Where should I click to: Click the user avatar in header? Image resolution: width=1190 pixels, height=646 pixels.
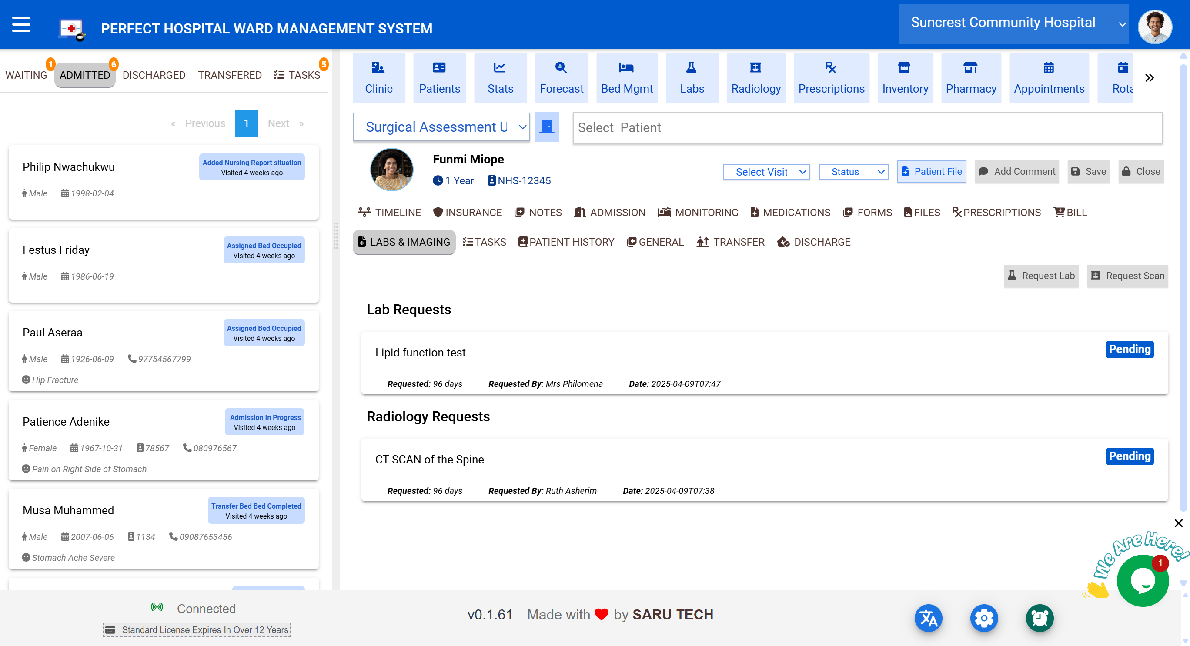[x=1154, y=27]
